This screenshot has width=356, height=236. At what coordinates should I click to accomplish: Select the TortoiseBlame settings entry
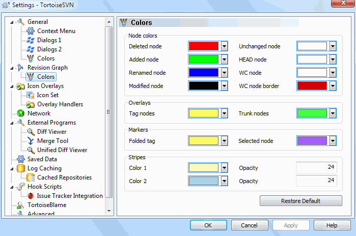[x=47, y=205]
